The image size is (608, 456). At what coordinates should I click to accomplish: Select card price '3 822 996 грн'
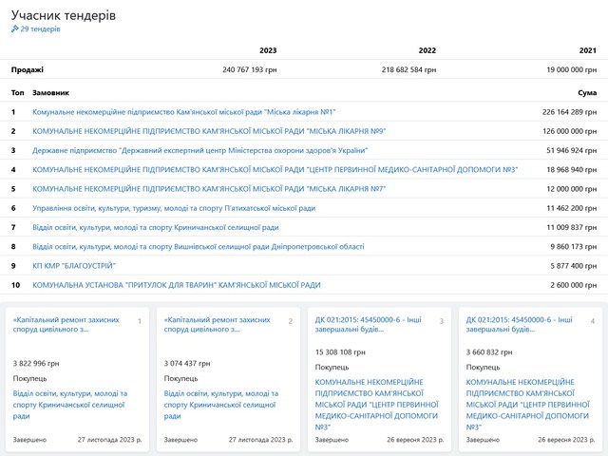tap(36, 363)
